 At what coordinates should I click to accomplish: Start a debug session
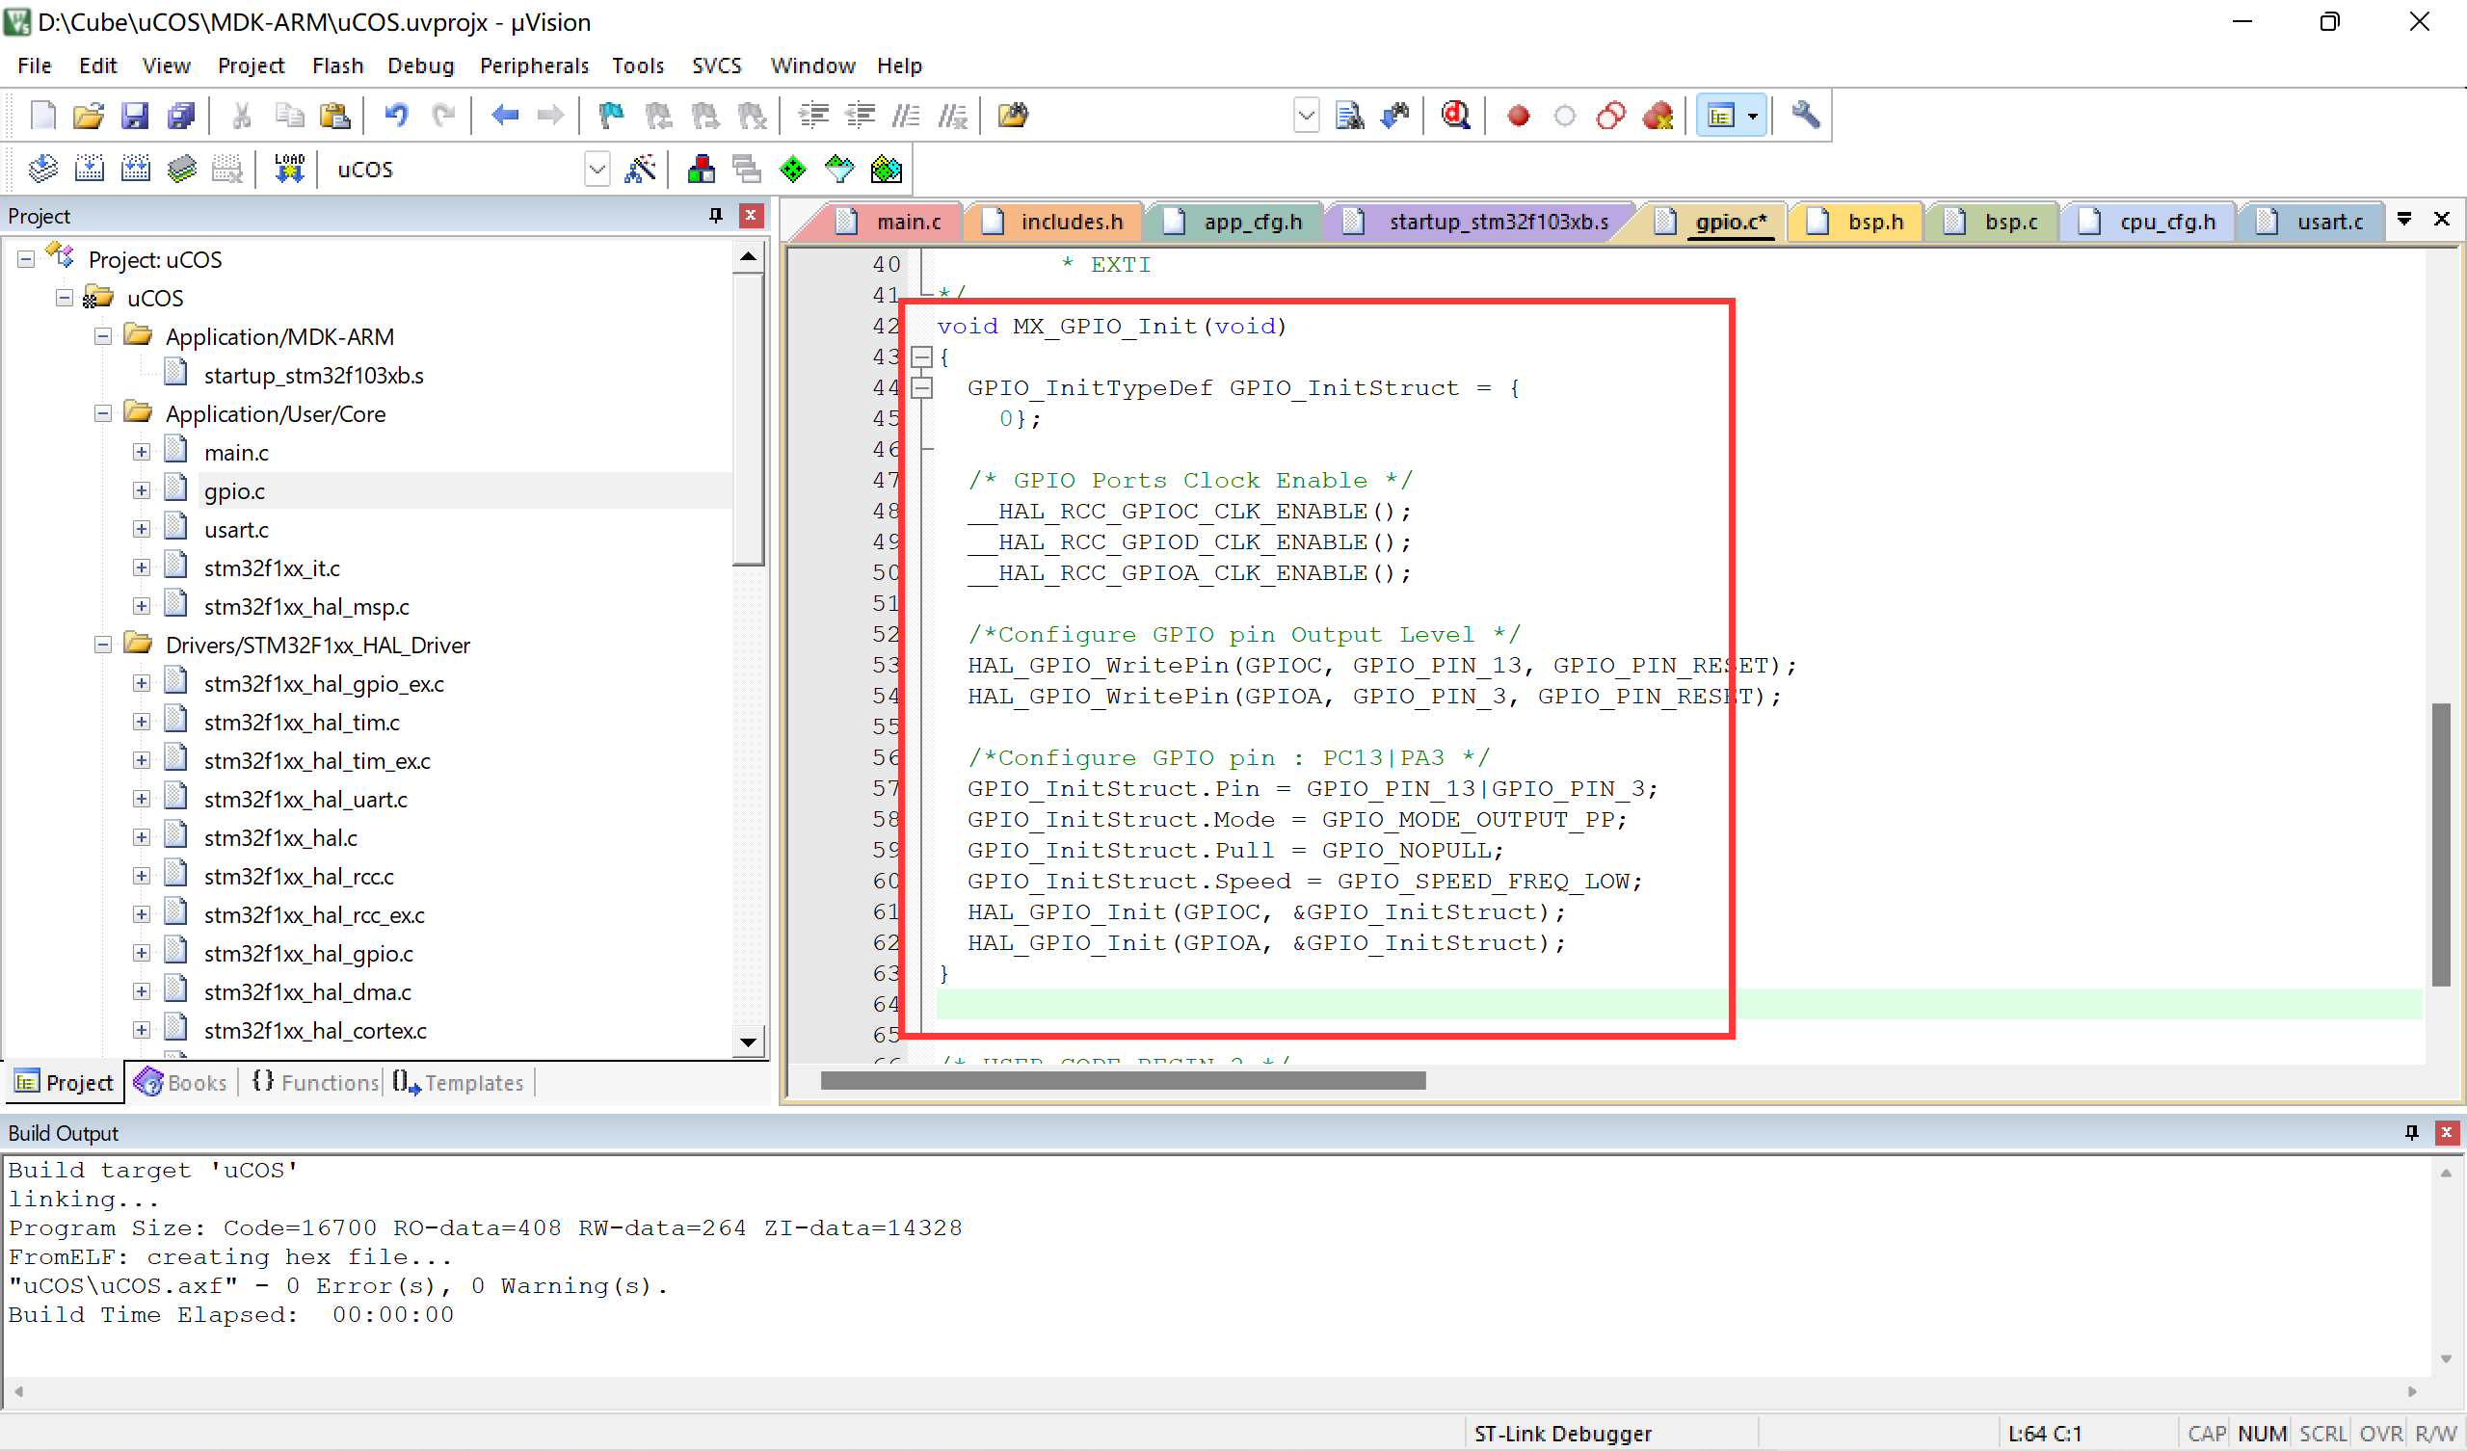[x=1456, y=115]
